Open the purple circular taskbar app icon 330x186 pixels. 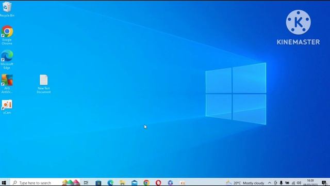pyautogui.click(x=171, y=182)
